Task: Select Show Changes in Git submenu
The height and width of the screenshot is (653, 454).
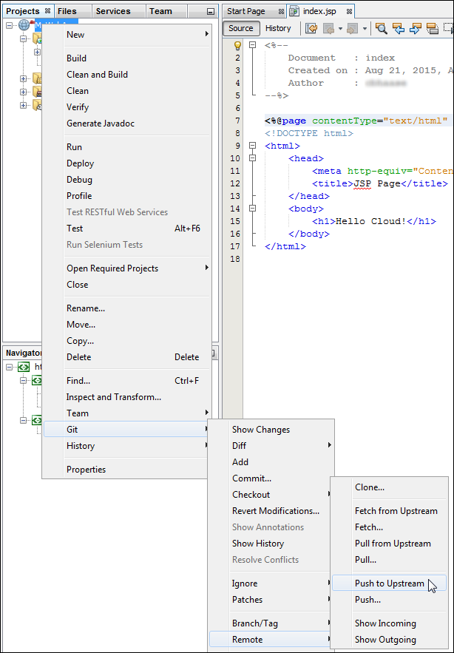Action: [260, 430]
